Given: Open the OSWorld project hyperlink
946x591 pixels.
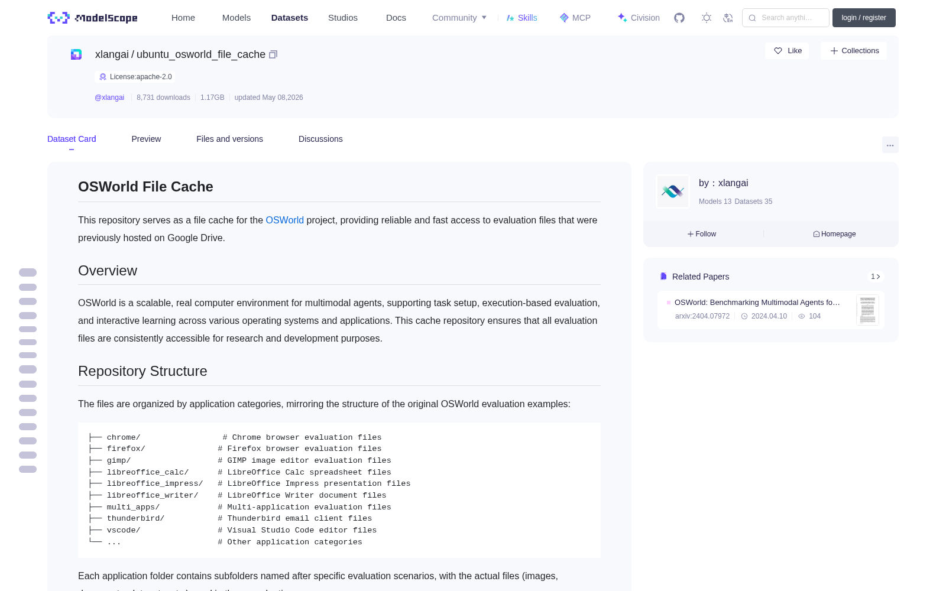Looking at the screenshot, I should click(284, 220).
